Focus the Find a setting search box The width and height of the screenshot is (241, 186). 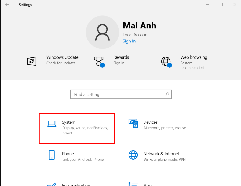[x=118, y=94]
